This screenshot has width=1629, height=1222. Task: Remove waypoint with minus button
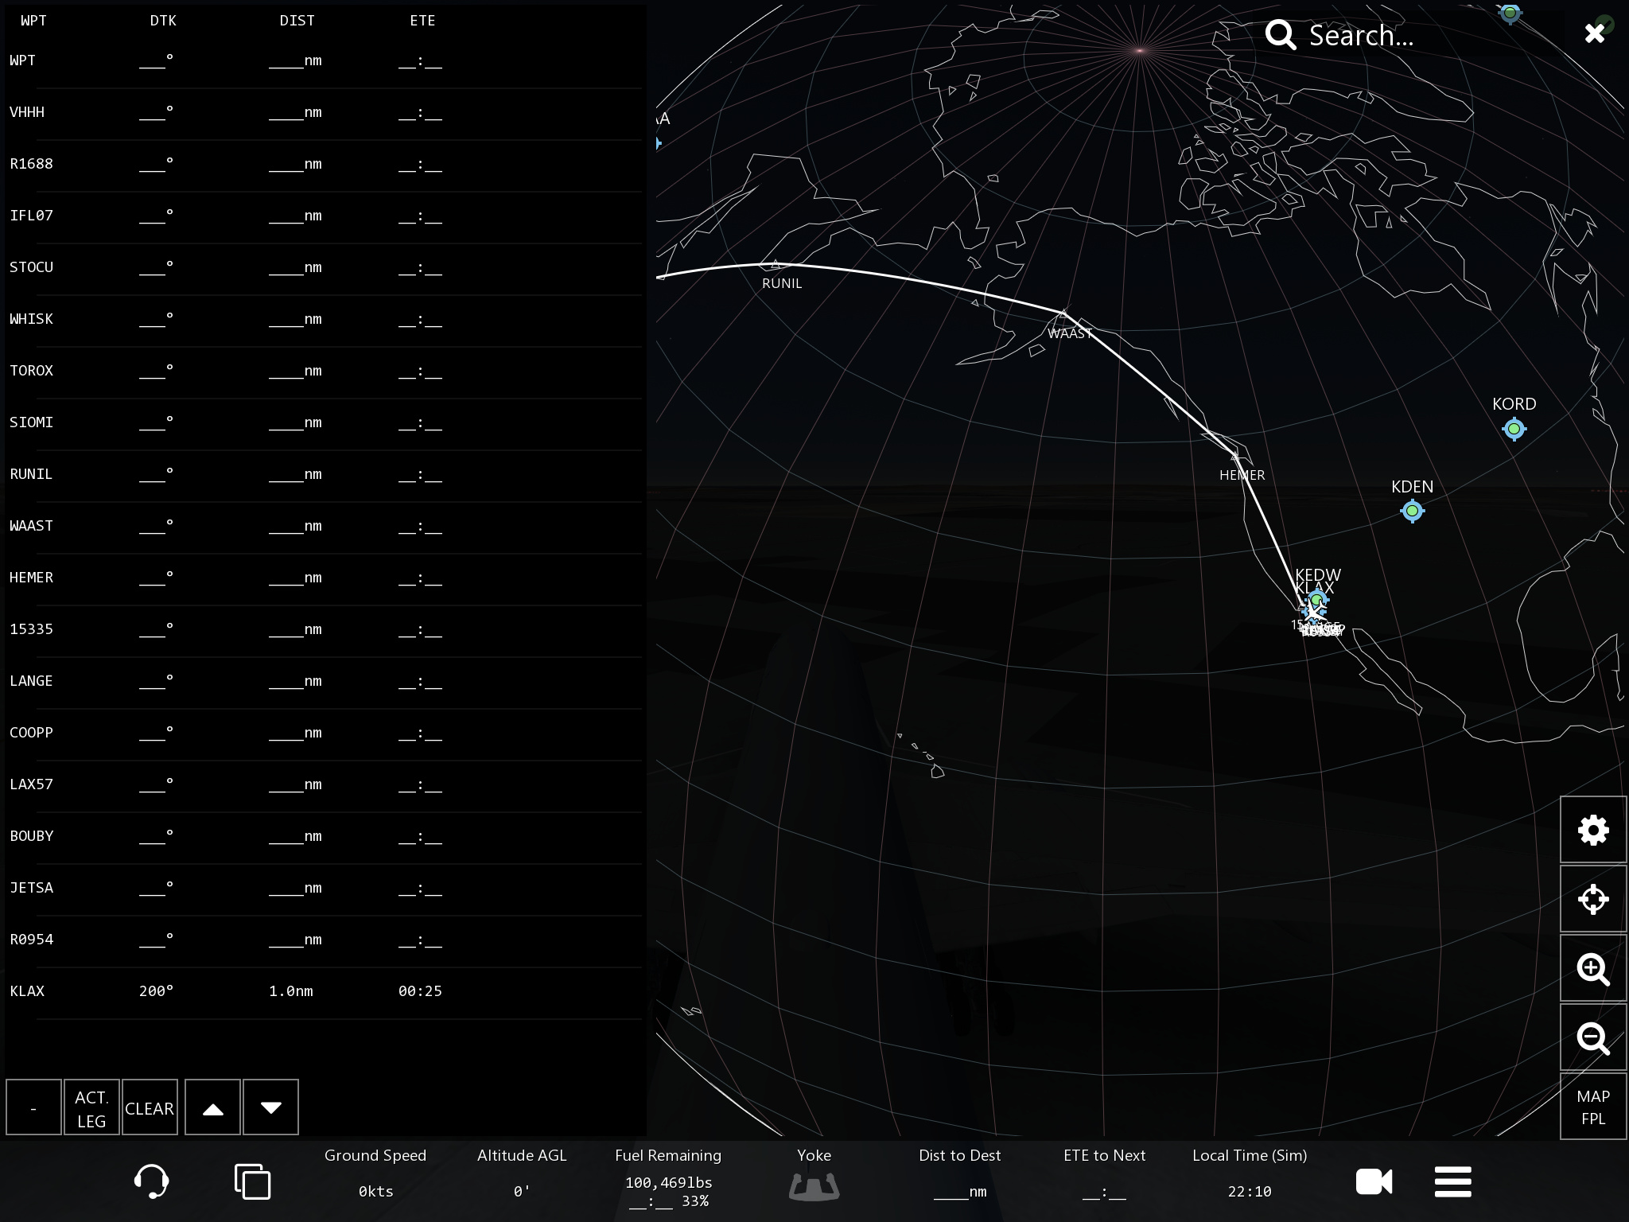[33, 1107]
